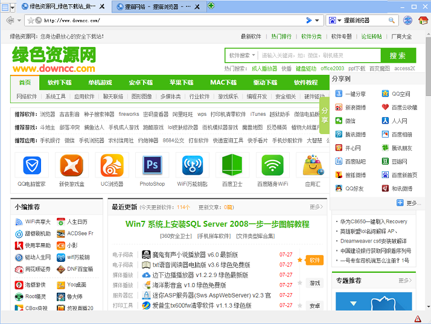Viewport: 431px width, 324px height.
Task: Click the URL address bar field
Action: click(x=169, y=21)
